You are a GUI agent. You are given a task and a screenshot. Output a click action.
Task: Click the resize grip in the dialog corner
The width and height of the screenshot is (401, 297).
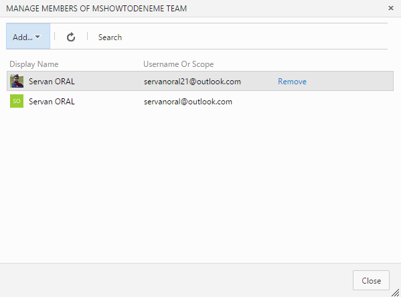[x=396, y=292]
